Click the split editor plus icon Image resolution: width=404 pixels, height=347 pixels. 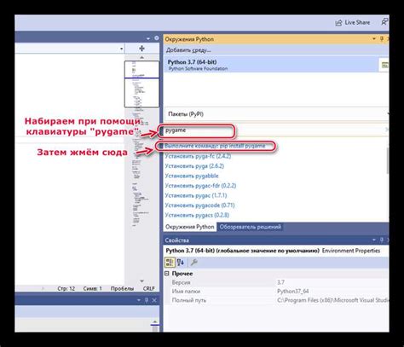click(x=141, y=49)
